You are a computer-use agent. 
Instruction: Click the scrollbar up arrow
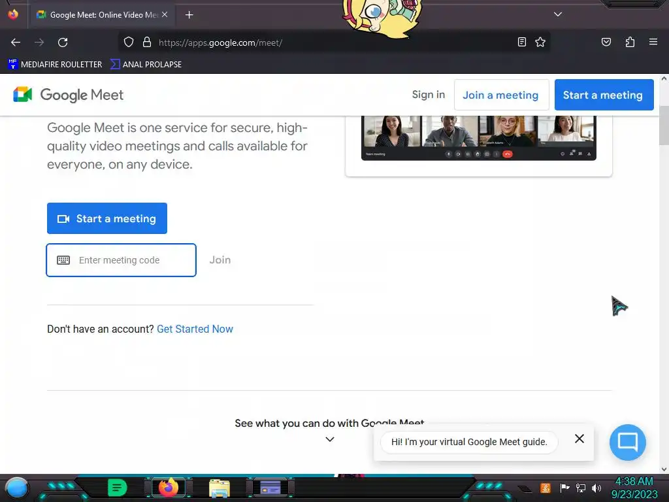click(664, 78)
